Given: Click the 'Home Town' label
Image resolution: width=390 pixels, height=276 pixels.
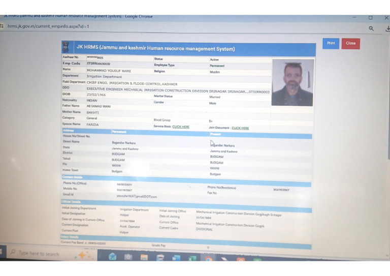Looking at the screenshot, I should [x=71, y=170].
